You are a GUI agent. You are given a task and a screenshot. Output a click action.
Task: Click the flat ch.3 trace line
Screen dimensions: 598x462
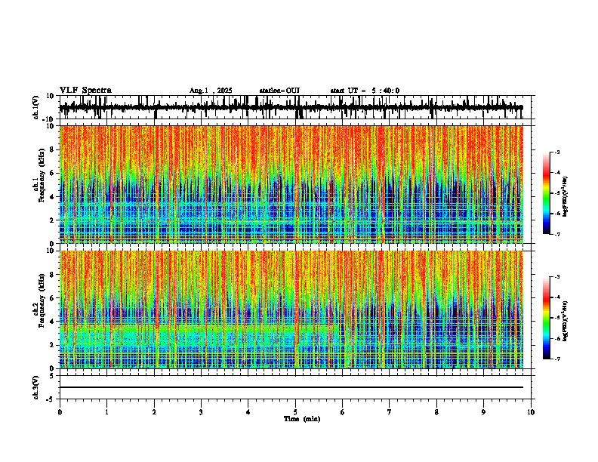[291, 387]
